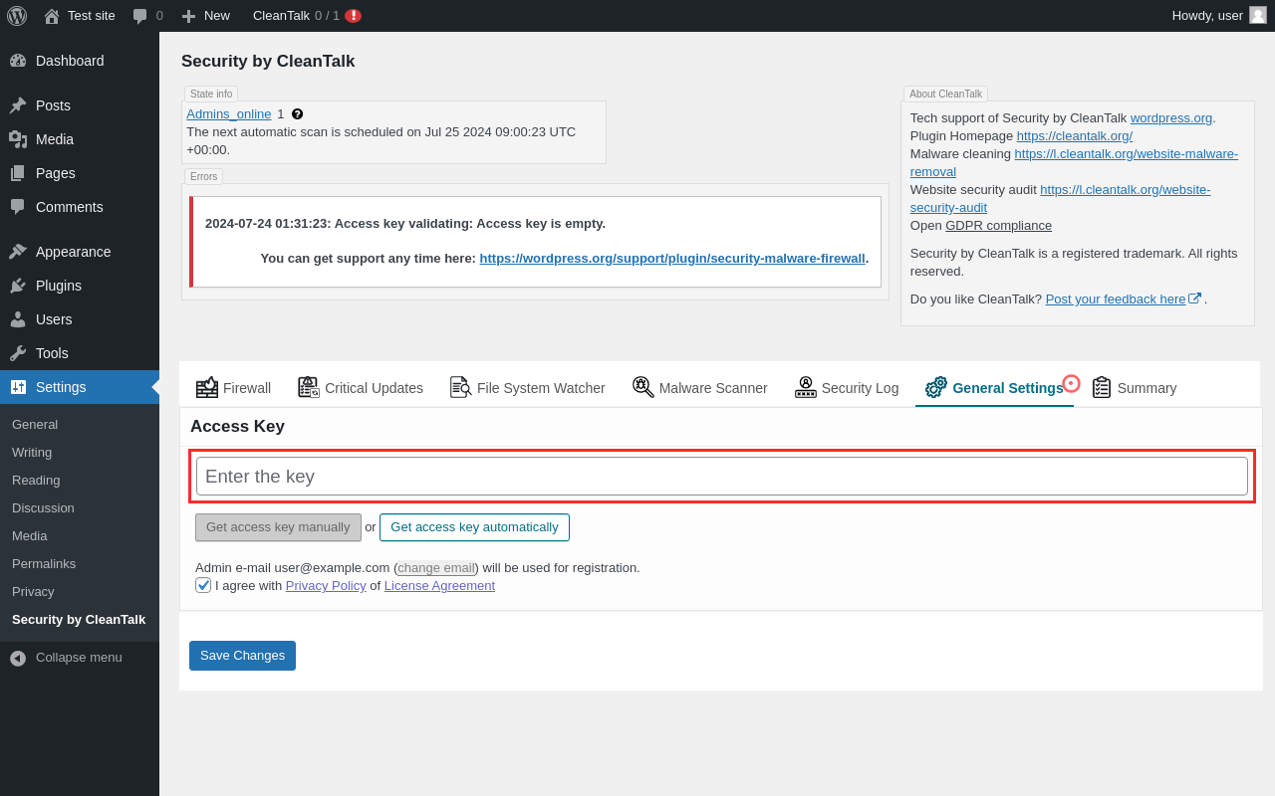Click the WordPress logo icon
Image resolution: width=1275 pixels, height=796 pixels.
[17, 16]
